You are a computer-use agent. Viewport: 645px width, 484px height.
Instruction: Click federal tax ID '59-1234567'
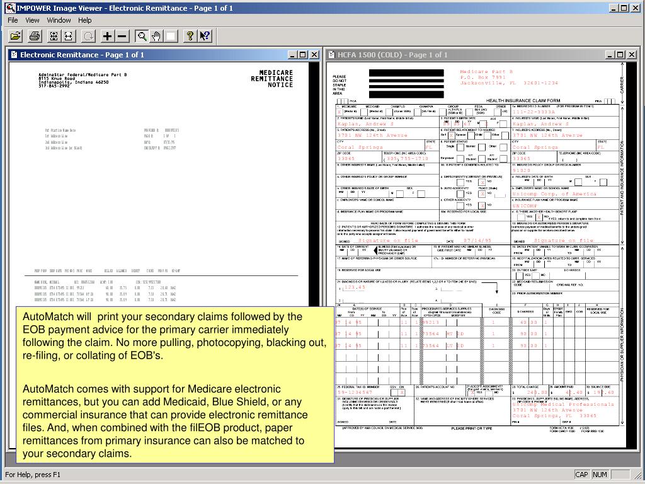[355, 393]
